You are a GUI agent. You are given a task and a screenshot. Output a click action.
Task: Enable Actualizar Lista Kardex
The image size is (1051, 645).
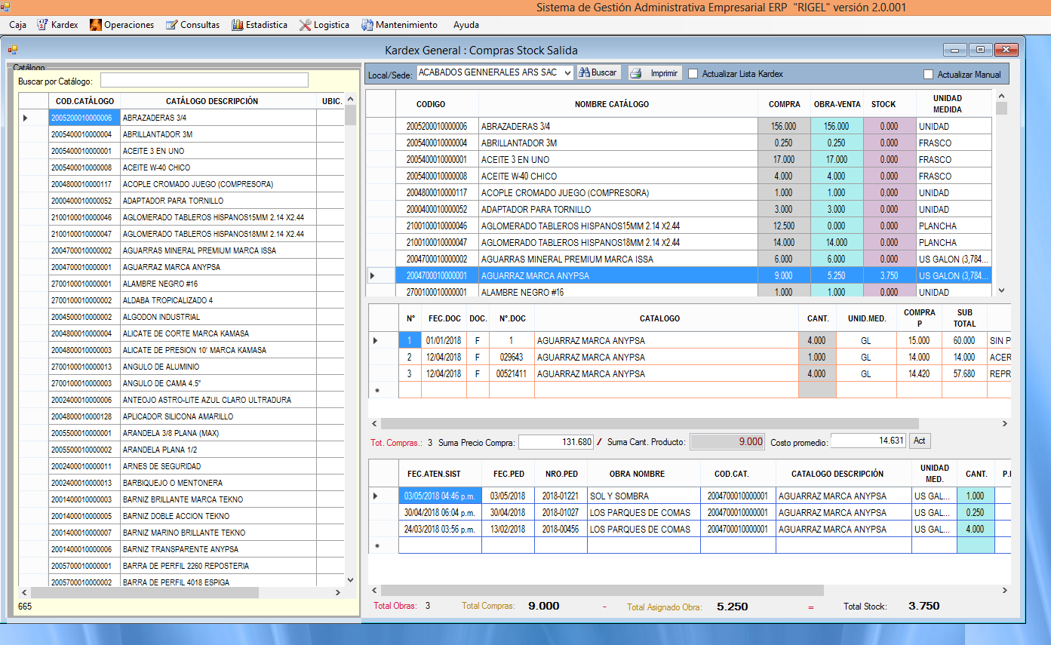[692, 73]
